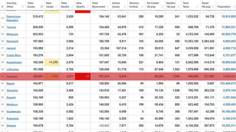Open the Dominican Republic country link
236x132 pixels.
click(x=14, y=19)
